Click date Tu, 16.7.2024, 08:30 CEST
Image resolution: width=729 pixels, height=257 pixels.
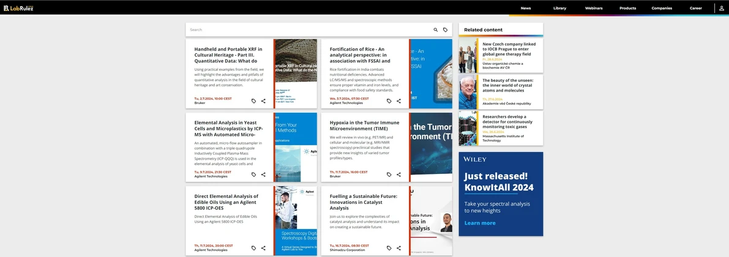349,246
